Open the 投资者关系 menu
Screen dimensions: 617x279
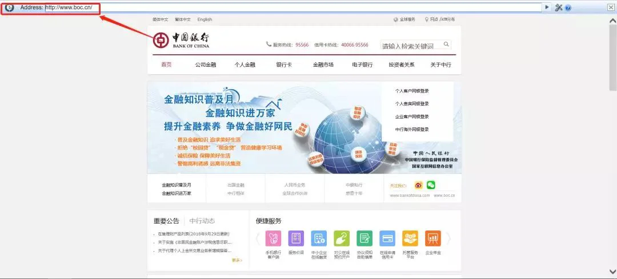[x=402, y=65]
